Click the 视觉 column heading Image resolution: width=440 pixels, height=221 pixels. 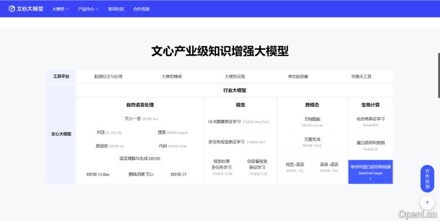[x=240, y=105]
